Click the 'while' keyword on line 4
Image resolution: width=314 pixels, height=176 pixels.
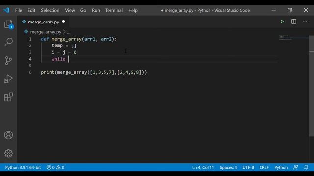coord(58,59)
